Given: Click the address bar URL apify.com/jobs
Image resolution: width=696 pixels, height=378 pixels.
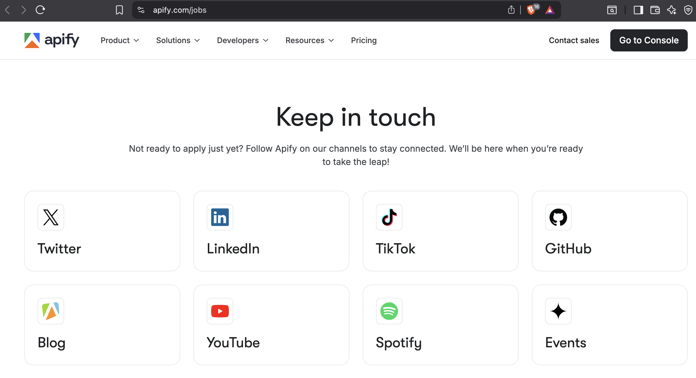Looking at the screenshot, I should click(x=180, y=10).
